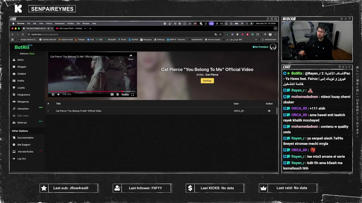Open Minigames in the sidebar
362x203 pixels.
coord(23,102)
